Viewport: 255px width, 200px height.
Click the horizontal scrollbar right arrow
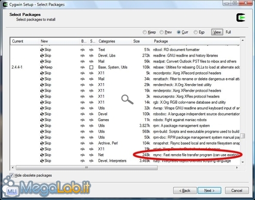click(x=237, y=168)
